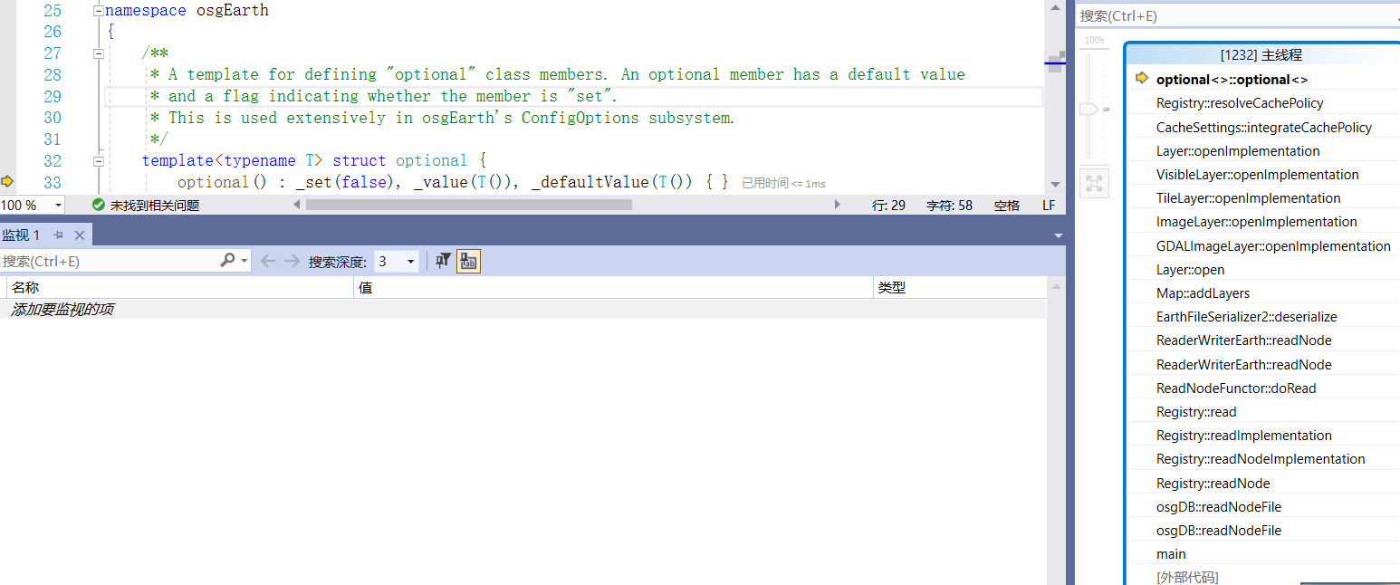Select the main stack frame
The height and width of the screenshot is (585, 1400).
tap(1171, 554)
